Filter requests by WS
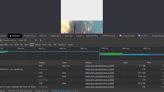 click(55, 45)
